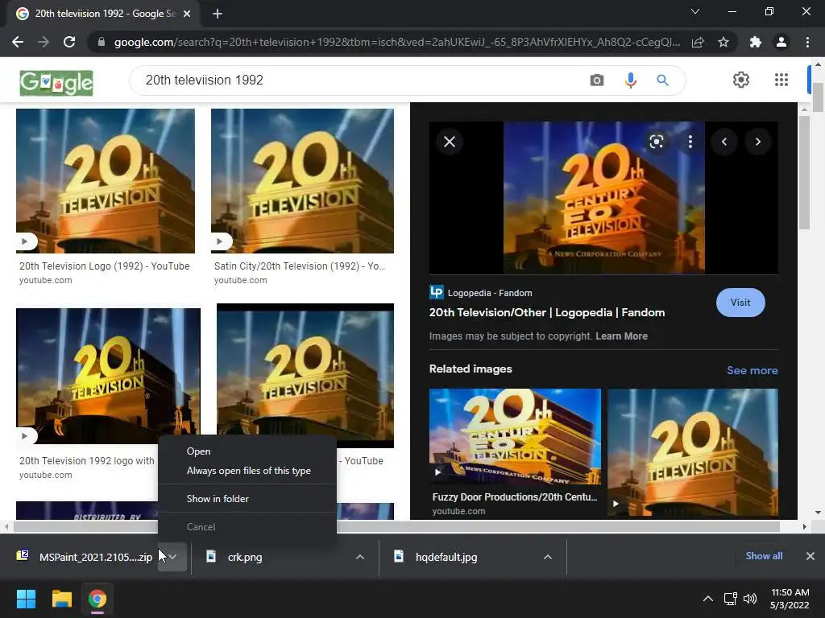Open MSPaint_2021.2105 zip download
The image size is (825, 618).
click(84, 557)
